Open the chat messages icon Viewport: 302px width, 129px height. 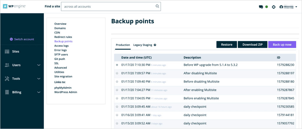[x=261, y=7]
